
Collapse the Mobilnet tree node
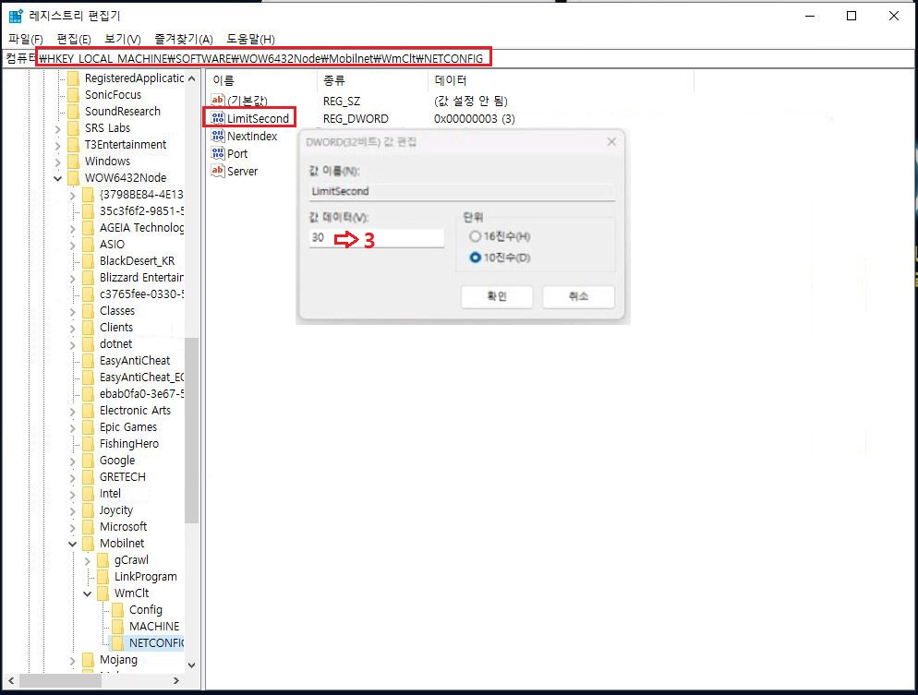tap(72, 544)
